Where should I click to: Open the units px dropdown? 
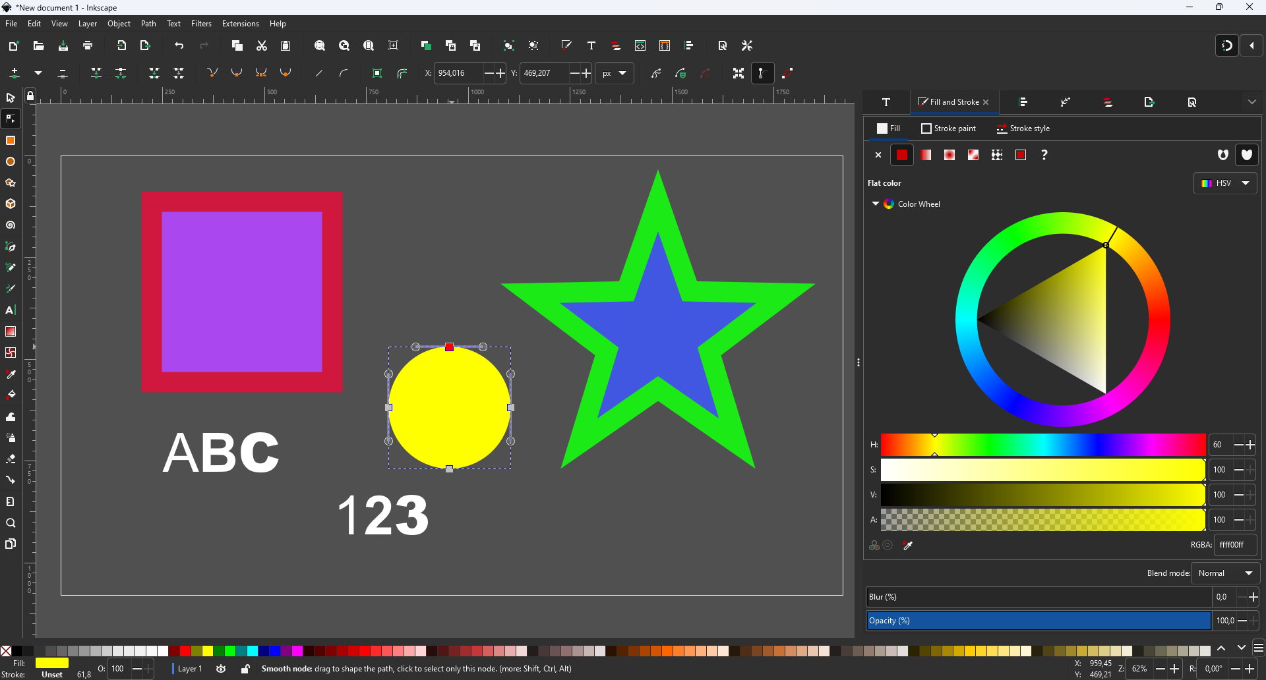pos(614,73)
